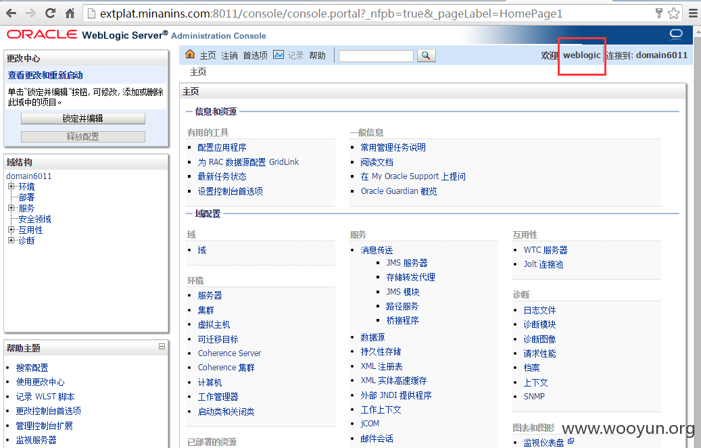
Task: Expand the 环境 tree node
Action: [x=11, y=186]
